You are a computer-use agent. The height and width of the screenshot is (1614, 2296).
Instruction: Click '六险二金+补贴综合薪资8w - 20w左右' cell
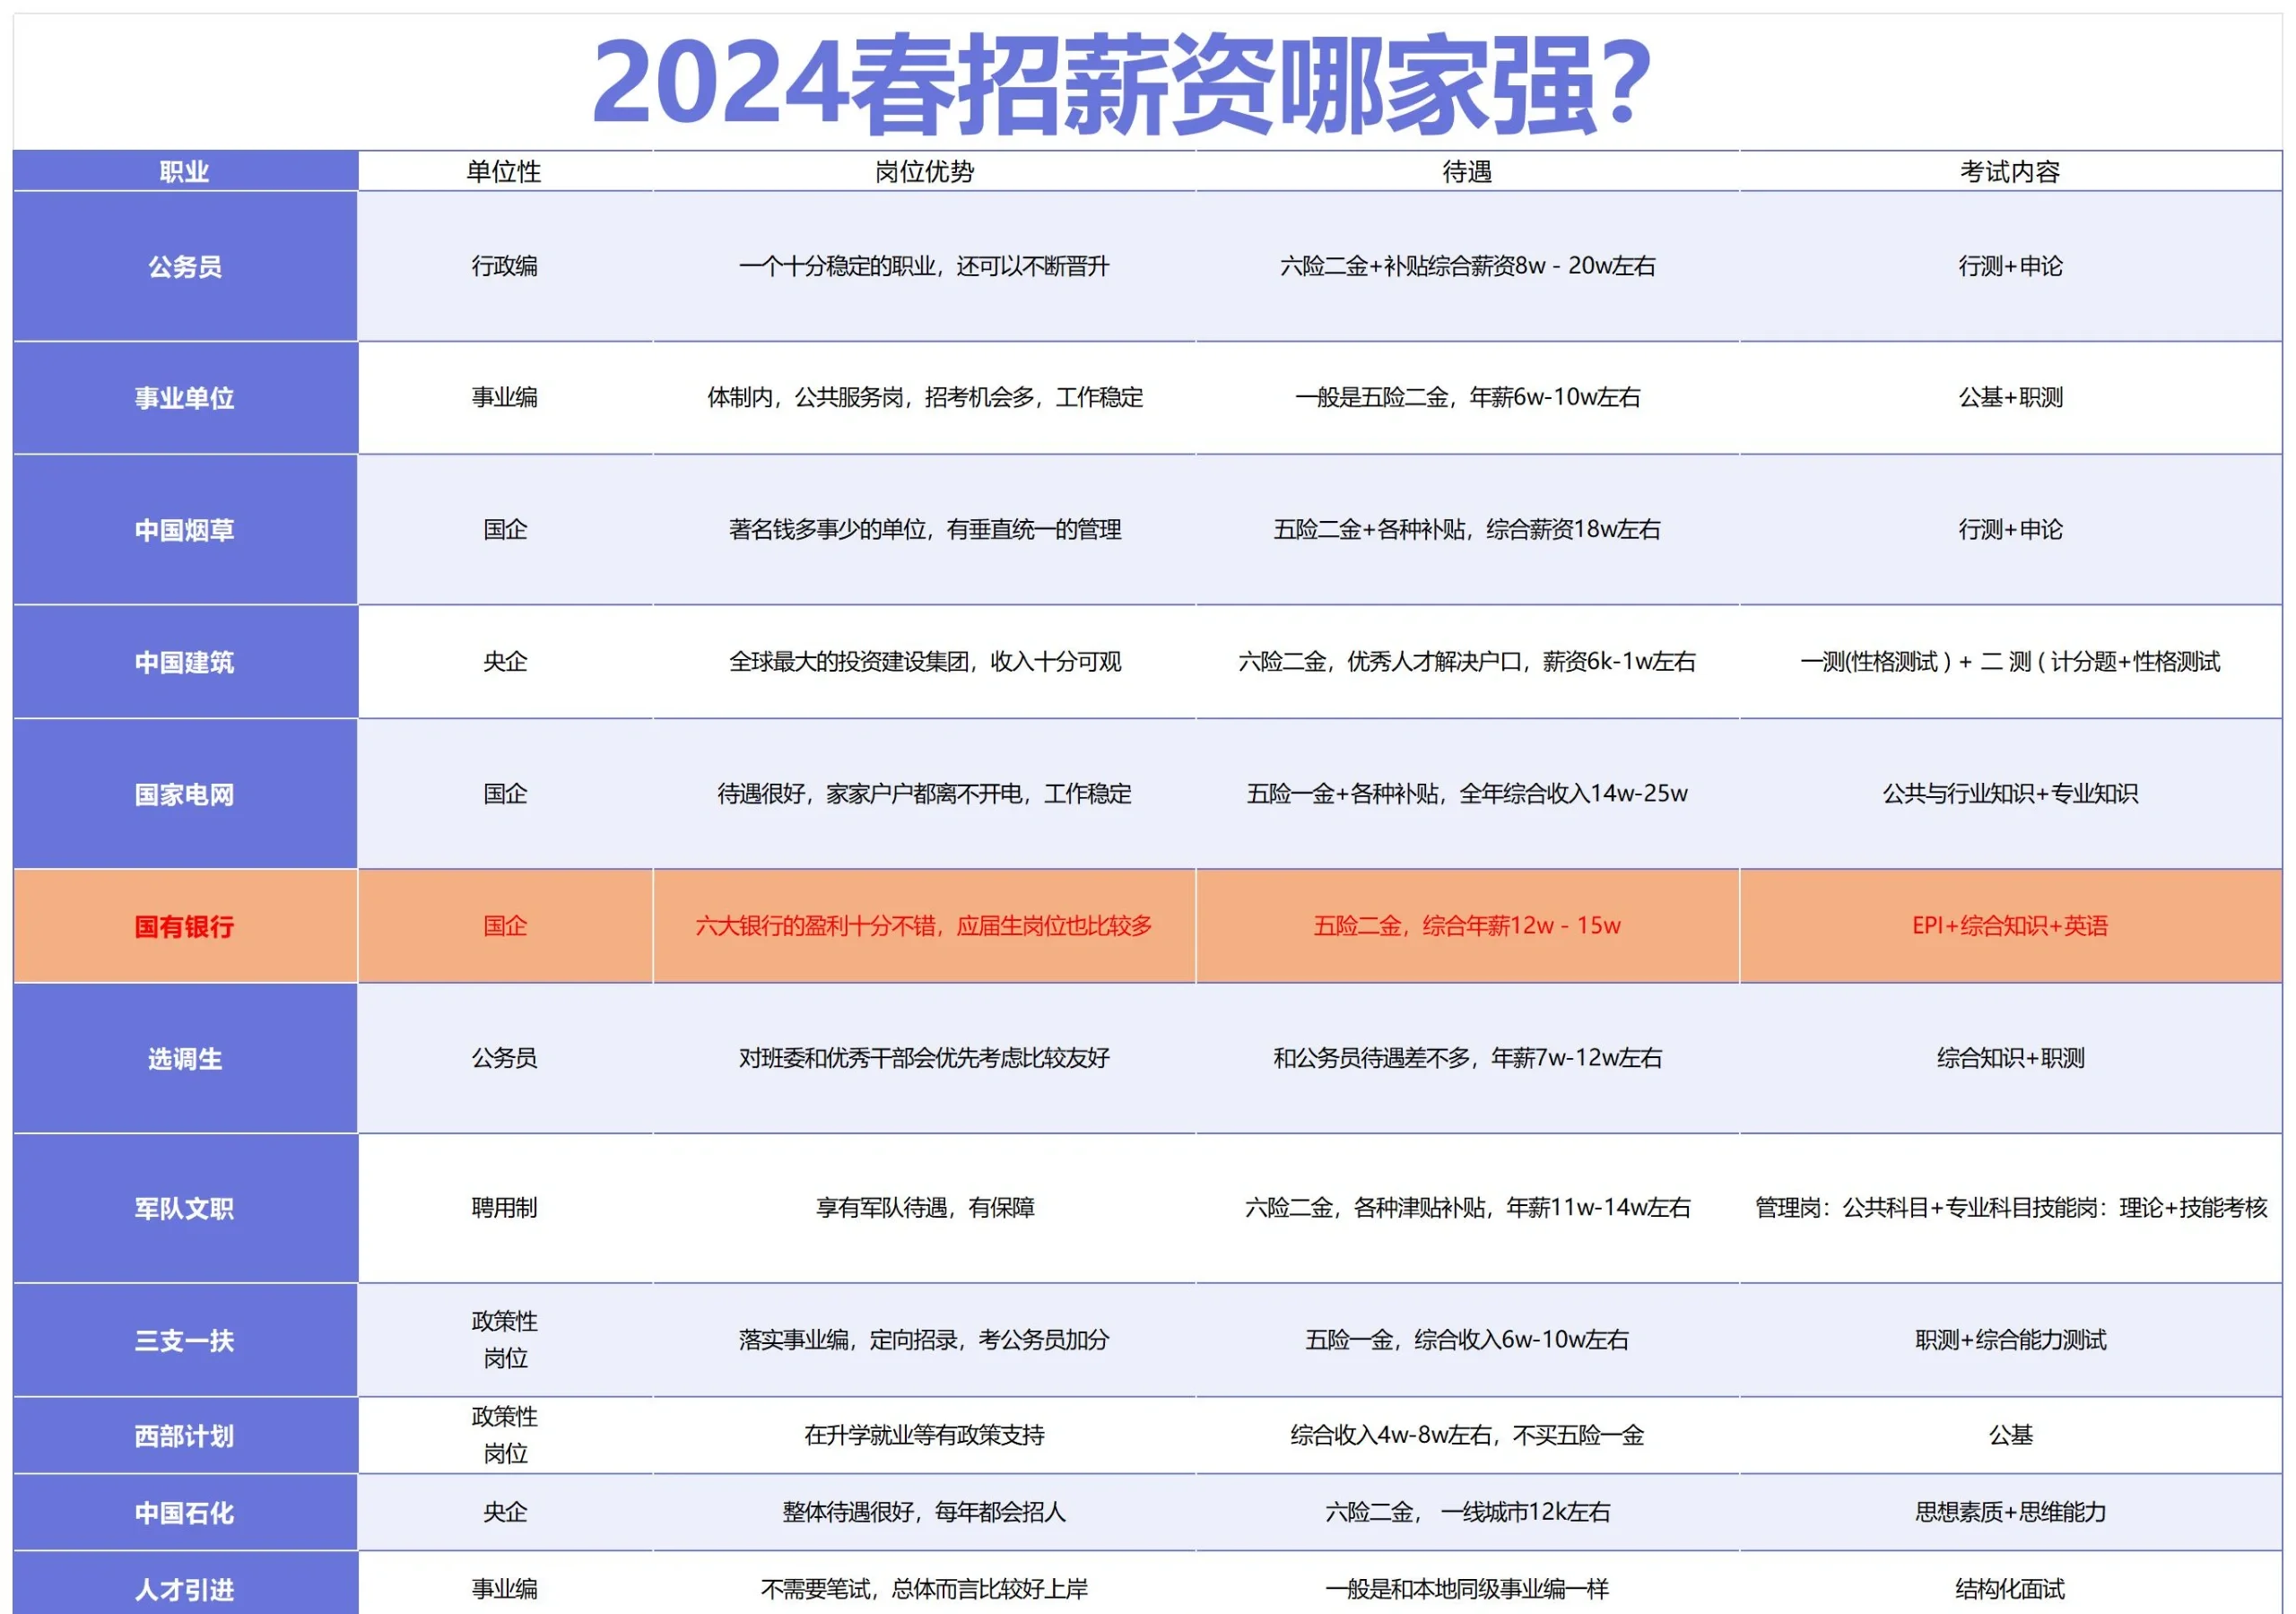click(x=1467, y=266)
